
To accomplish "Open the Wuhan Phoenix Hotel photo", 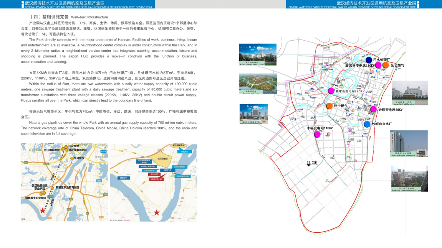I will (258, 54).
